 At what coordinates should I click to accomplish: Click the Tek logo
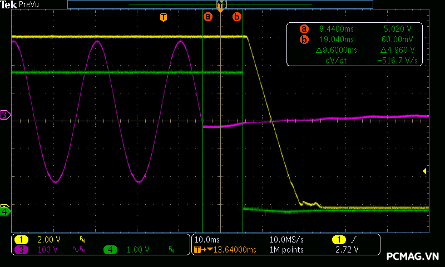(x=9, y=4)
